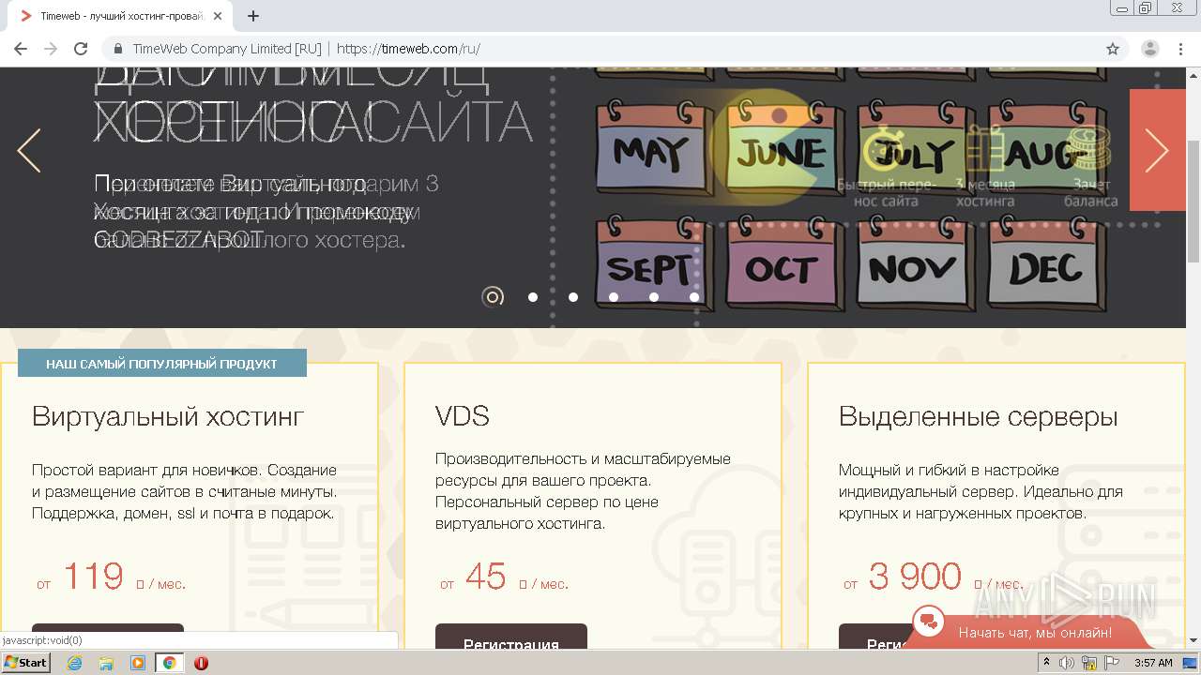This screenshot has height=675, width=1201.
Task: Open the Windows Start menu
Action: point(26,662)
